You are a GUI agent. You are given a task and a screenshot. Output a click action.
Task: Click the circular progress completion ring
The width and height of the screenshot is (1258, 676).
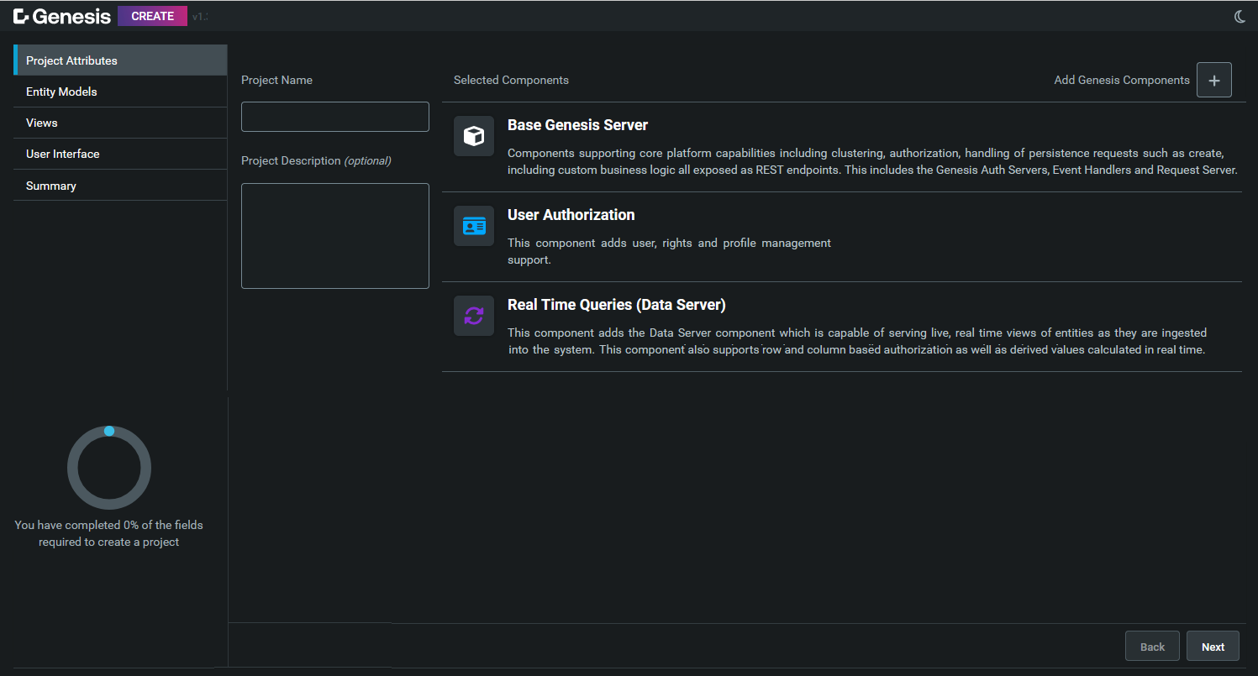109,468
